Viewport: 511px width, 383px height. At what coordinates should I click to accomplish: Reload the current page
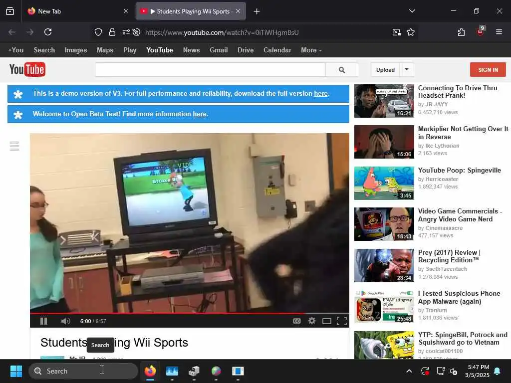point(48,32)
